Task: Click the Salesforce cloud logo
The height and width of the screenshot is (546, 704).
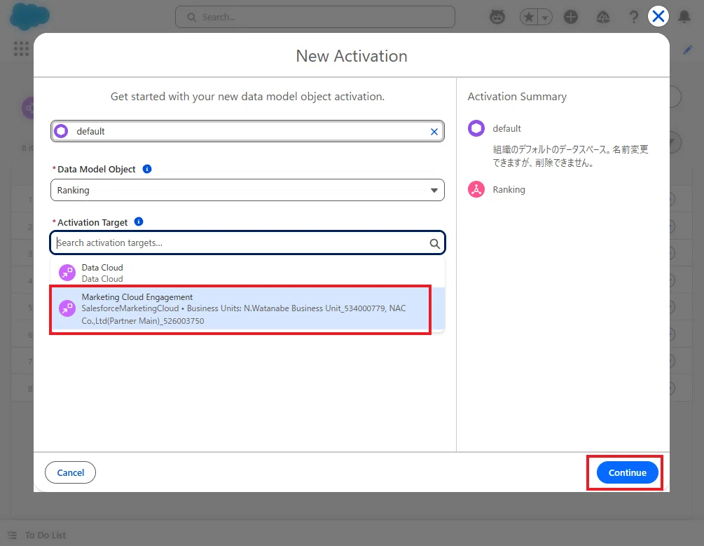Action: click(29, 16)
